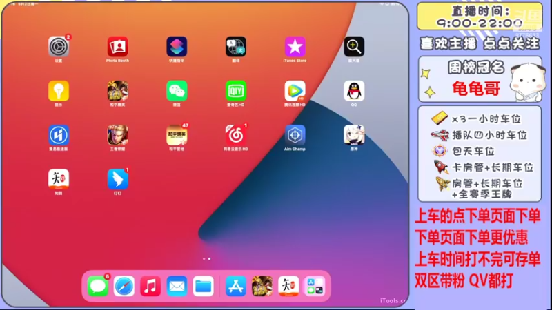Open iTunes Store
Viewport: 552px width, 310px height.
point(295,46)
